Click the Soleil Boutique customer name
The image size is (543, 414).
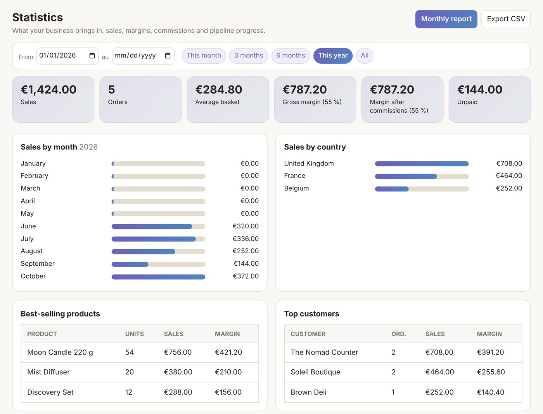tap(315, 372)
